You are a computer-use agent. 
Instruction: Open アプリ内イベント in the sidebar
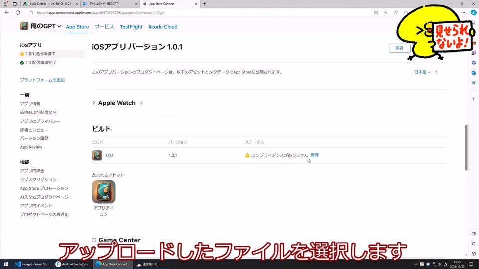[36, 206]
